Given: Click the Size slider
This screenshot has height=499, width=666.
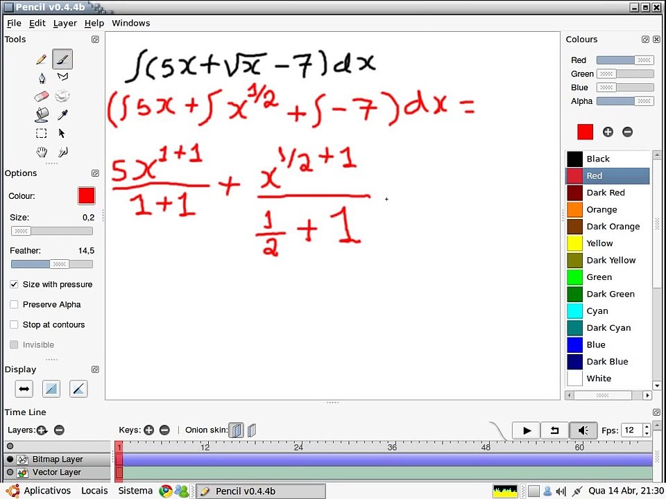Looking at the screenshot, I should click(x=52, y=231).
